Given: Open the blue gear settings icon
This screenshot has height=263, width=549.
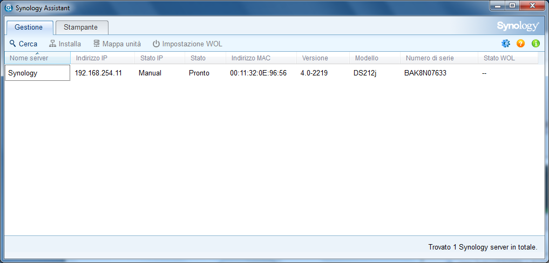Looking at the screenshot, I should click(x=505, y=44).
